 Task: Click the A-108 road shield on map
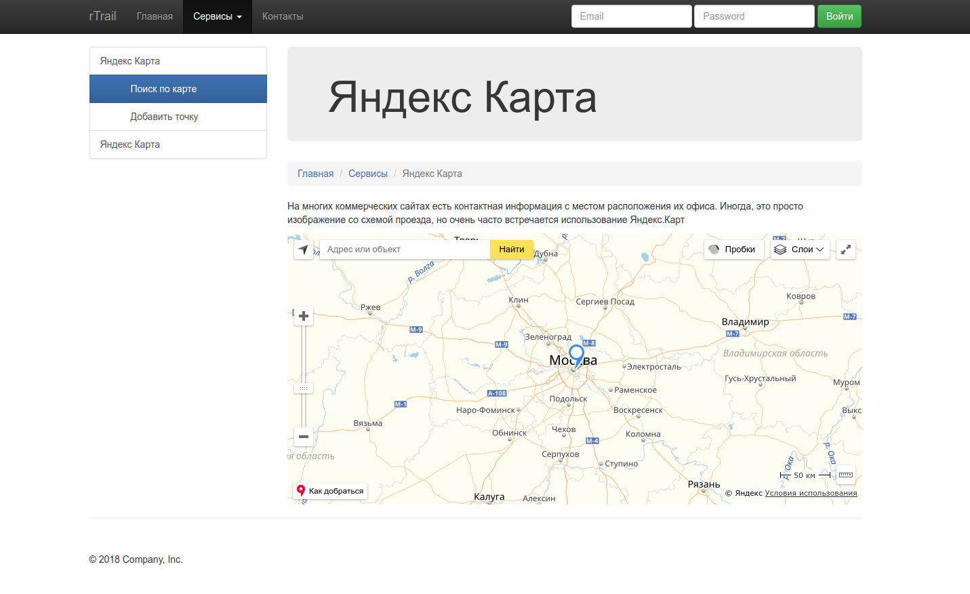point(498,393)
